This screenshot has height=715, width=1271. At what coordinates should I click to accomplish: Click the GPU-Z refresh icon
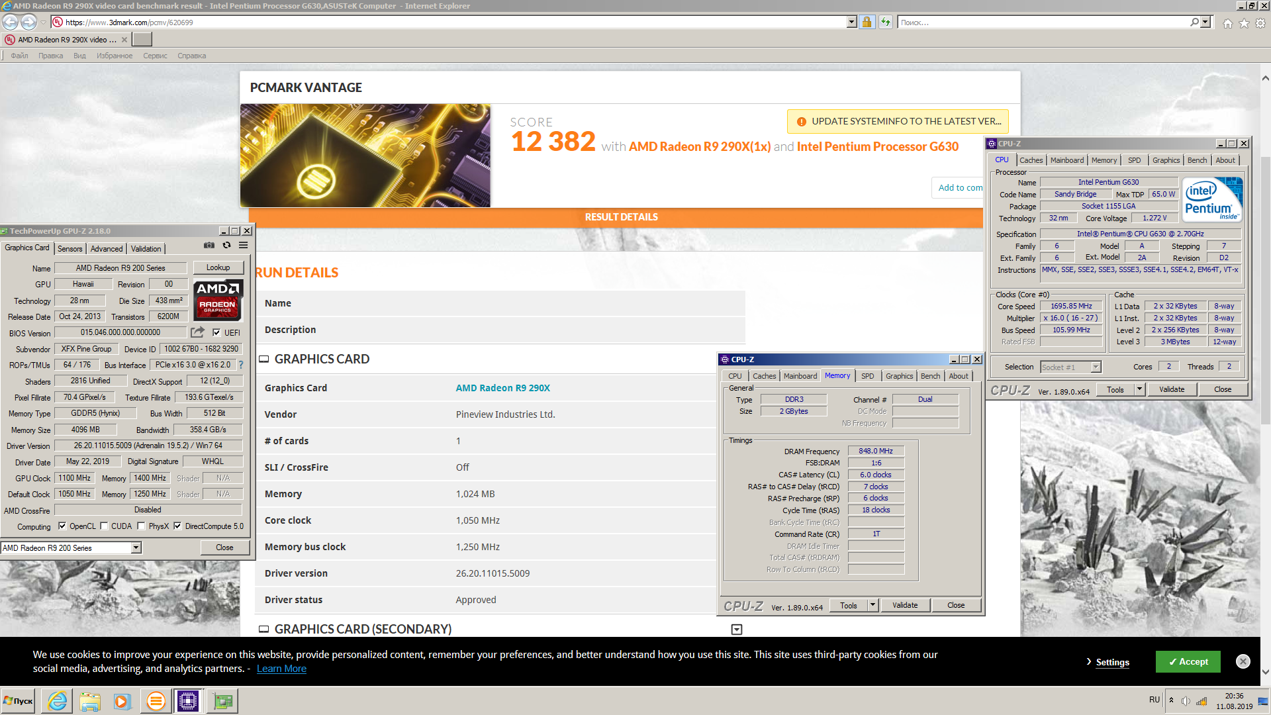click(226, 246)
